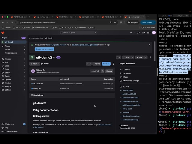The height and width of the screenshot is (144, 192).
Task: Expand the Monitor sidebar section
Action: click(x=13, y=83)
